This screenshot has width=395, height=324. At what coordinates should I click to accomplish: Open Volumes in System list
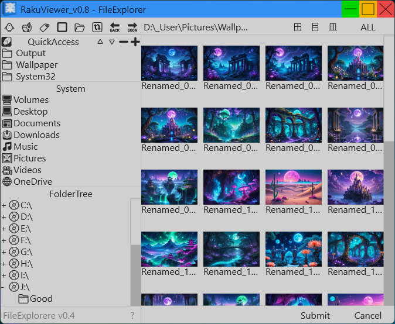pos(26,100)
